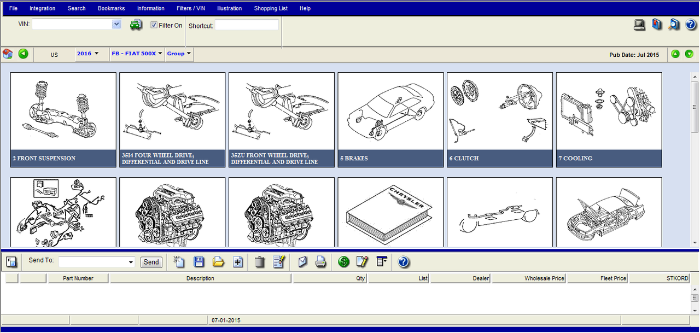Open the FB - FIAT 500X model dropdown
The height and width of the screenshot is (333, 700).
pyautogui.click(x=137, y=54)
